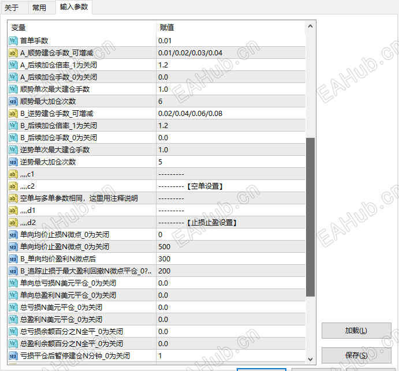399x371 pixels.
Task: Click the 加载(L) button
Action: [x=356, y=331]
